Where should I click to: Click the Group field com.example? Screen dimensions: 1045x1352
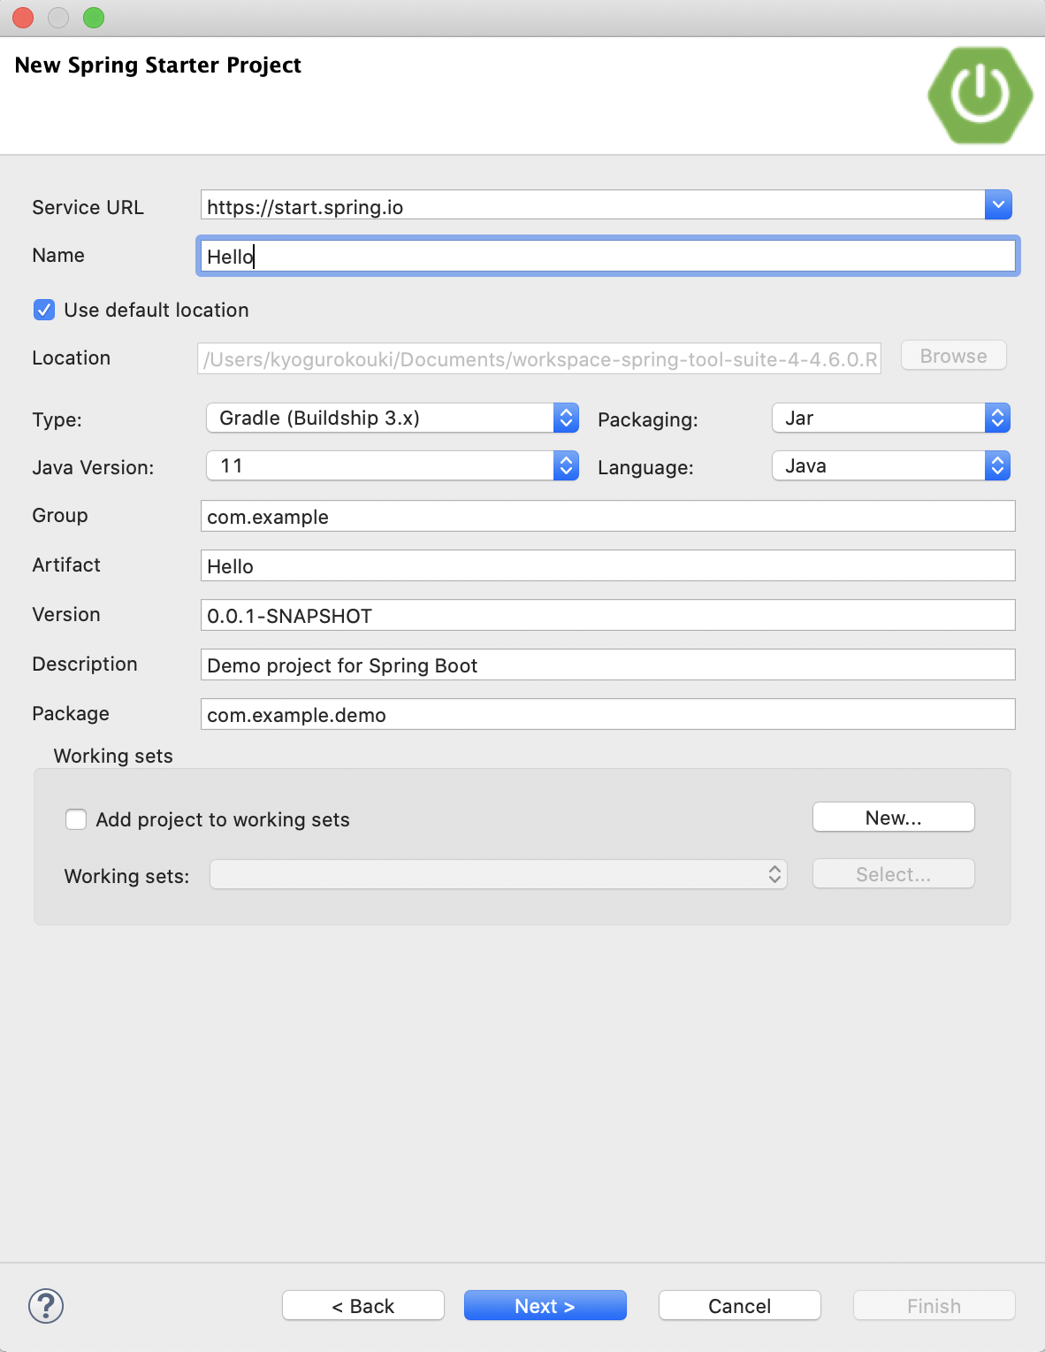[608, 516]
